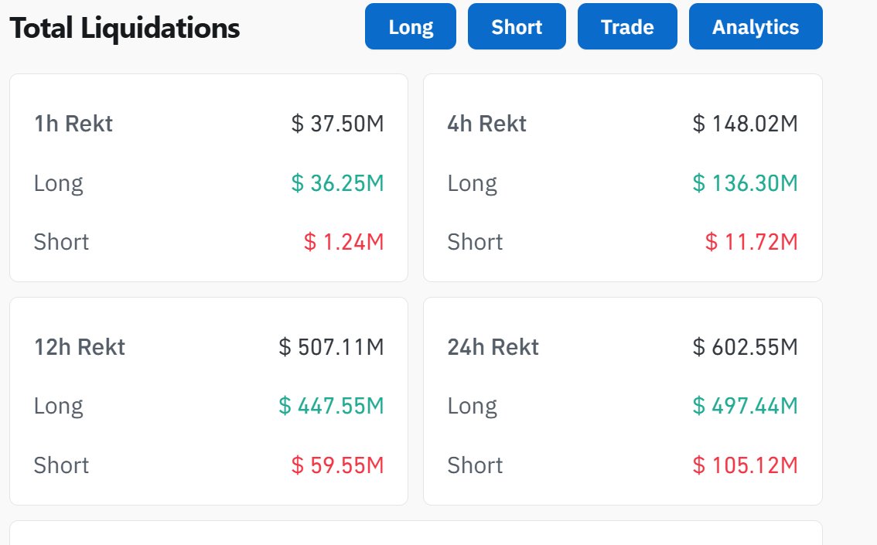Click the Short label in 12h Rekt card
This screenshot has height=545, width=877.
[x=61, y=465]
